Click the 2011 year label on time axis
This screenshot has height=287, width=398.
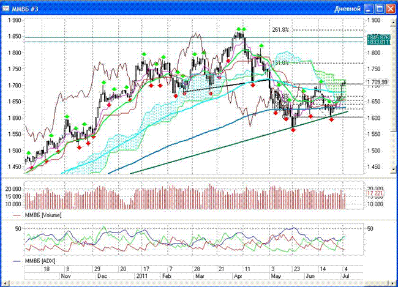tap(143, 276)
